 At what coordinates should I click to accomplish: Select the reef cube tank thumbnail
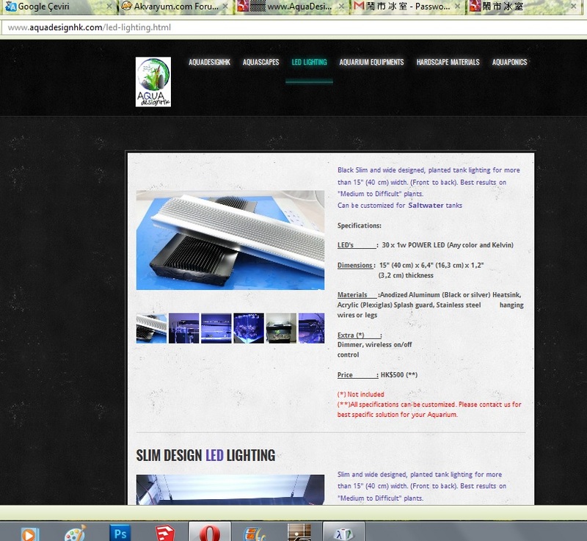[x=249, y=328]
